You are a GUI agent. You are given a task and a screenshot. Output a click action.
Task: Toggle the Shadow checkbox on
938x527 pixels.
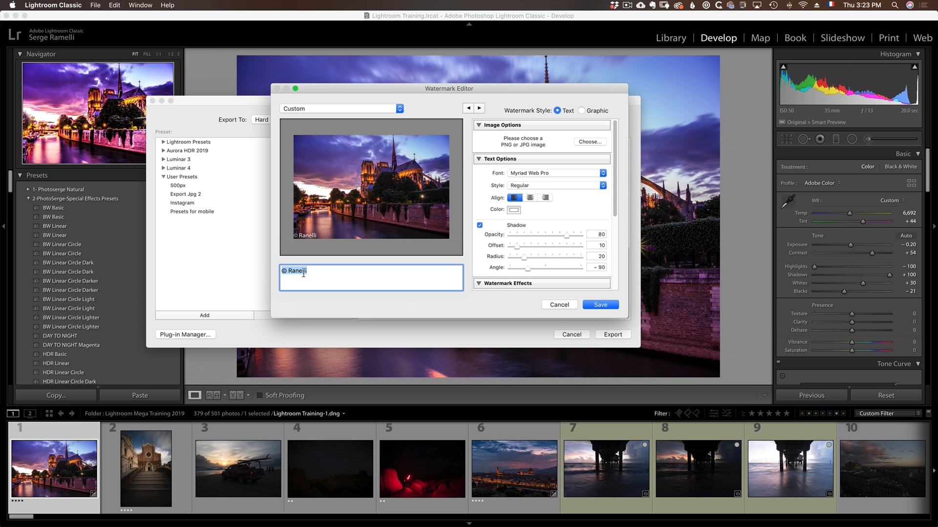(x=479, y=224)
